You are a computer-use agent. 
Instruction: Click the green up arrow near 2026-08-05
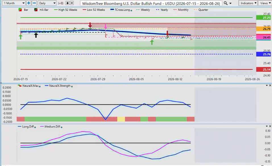coord(152,42)
